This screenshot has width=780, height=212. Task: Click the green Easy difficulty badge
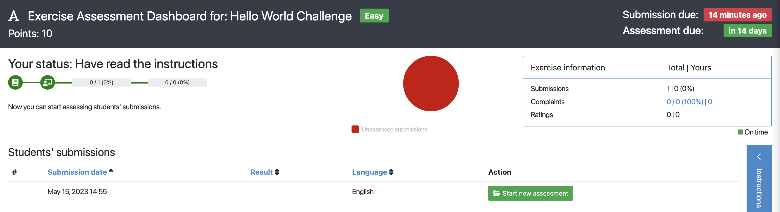point(374,16)
